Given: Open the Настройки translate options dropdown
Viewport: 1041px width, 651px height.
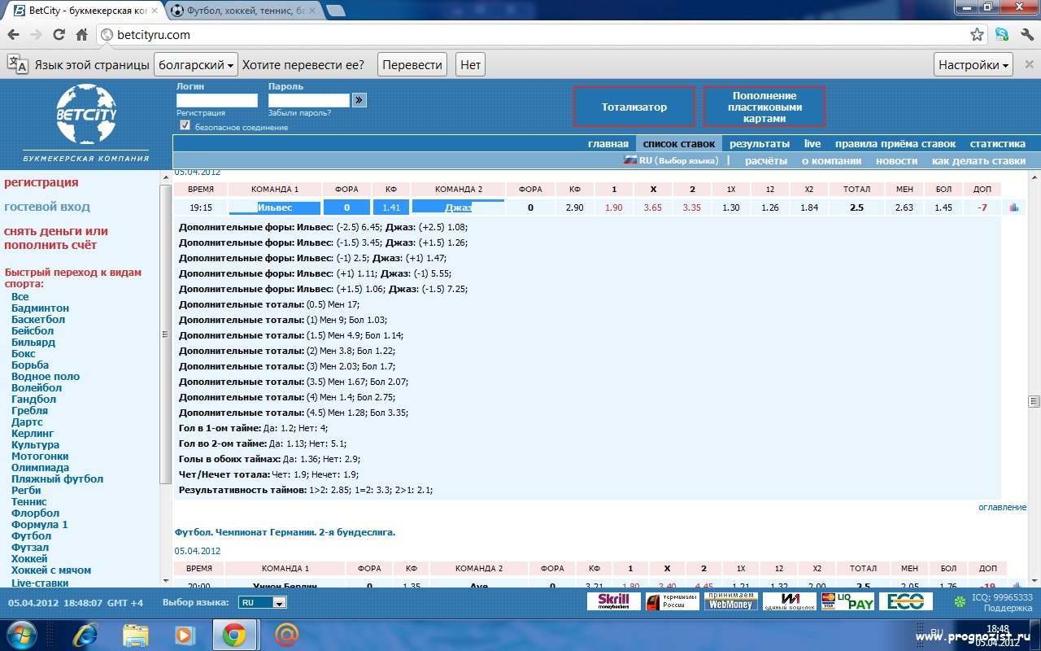Looking at the screenshot, I should (x=973, y=65).
